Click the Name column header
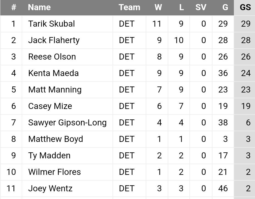This screenshot has width=255, height=199. click(x=39, y=7)
